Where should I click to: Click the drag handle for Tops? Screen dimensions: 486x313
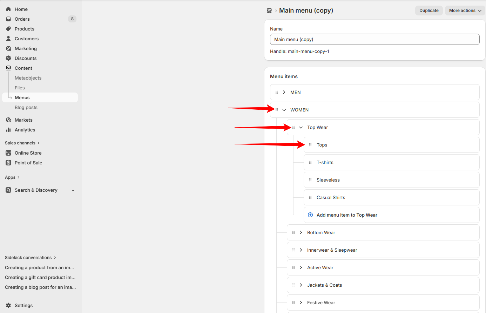point(310,145)
